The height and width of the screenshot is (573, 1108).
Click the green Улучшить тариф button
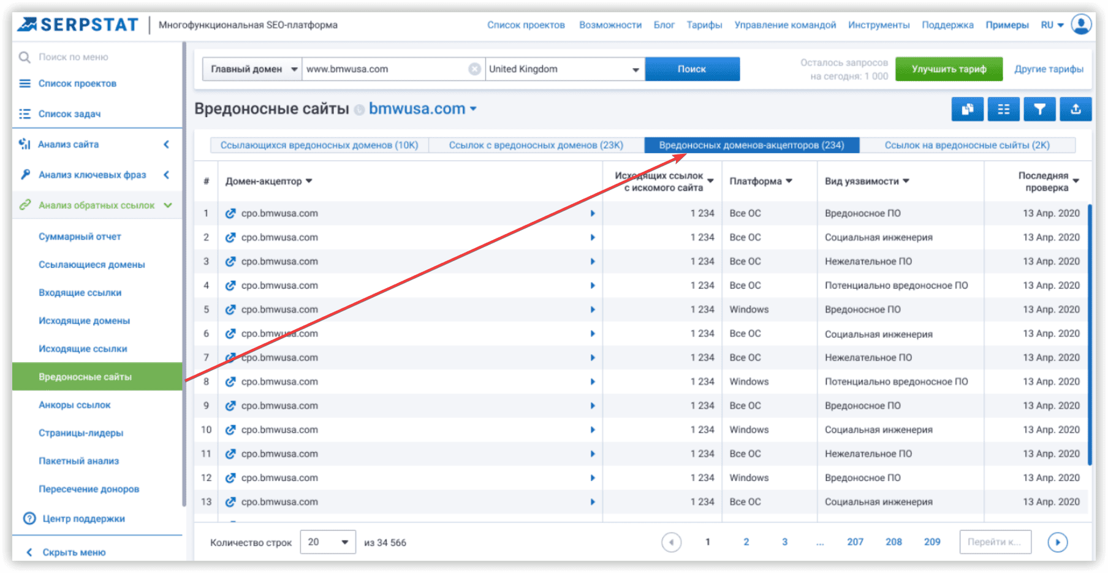coord(949,69)
